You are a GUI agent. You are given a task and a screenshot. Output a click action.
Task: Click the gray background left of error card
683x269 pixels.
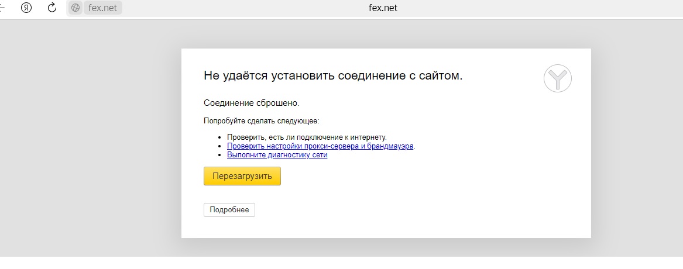tap(88, 140)
